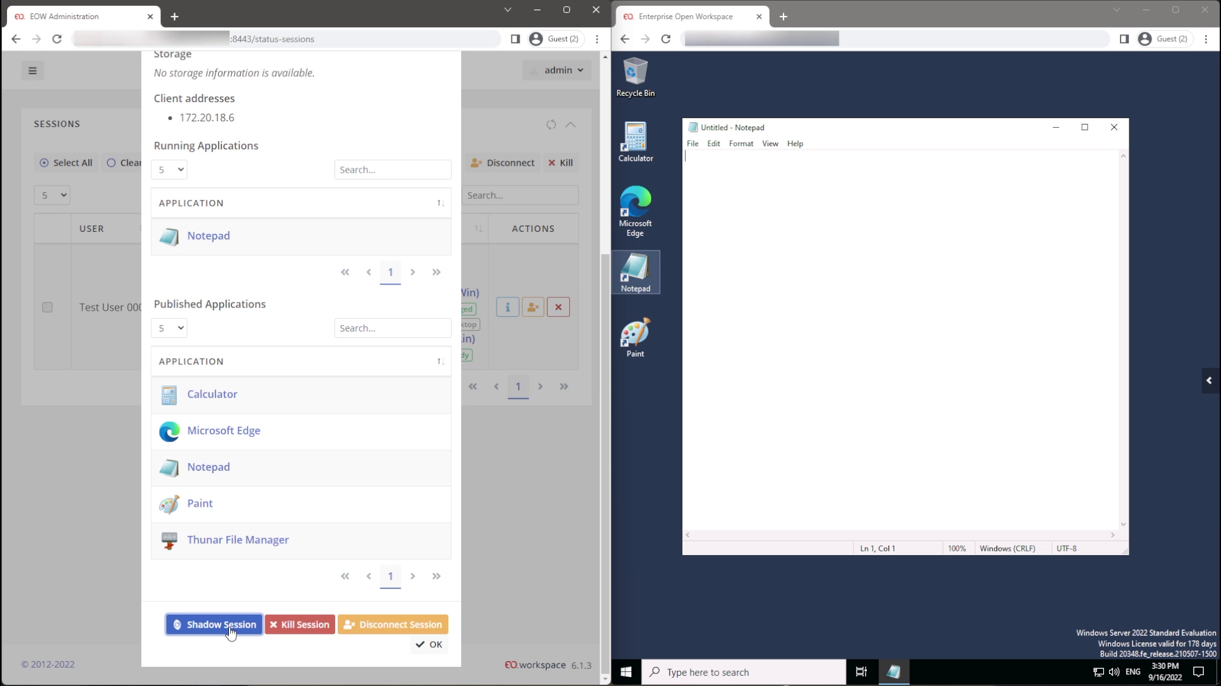Viewport: 1221px width, 686px height.
Task: Focus Published Applications search field
Action: point(392,328)
